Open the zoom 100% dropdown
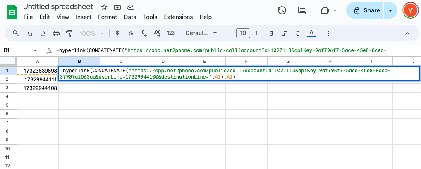The height and width of the screenshot is (169, 421). (92, 33)
